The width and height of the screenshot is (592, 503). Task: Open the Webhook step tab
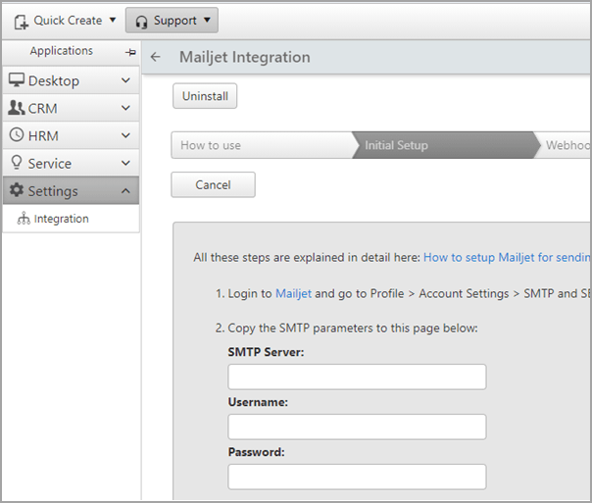pyautogui.click(x=565, y=145)
